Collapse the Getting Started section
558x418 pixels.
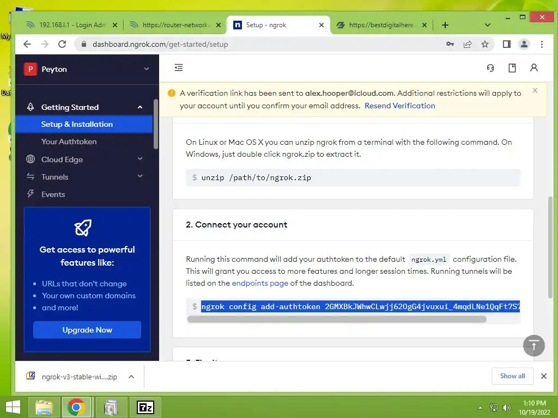140,107
